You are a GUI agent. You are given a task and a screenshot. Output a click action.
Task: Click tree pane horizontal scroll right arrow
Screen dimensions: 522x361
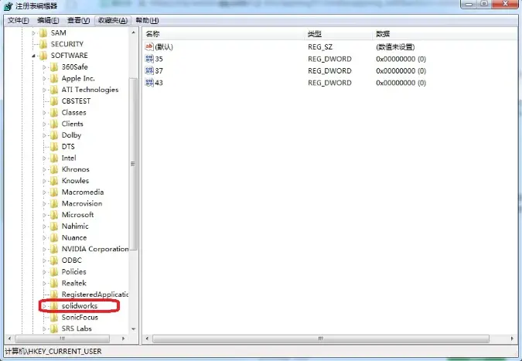[x=123, y=339]
